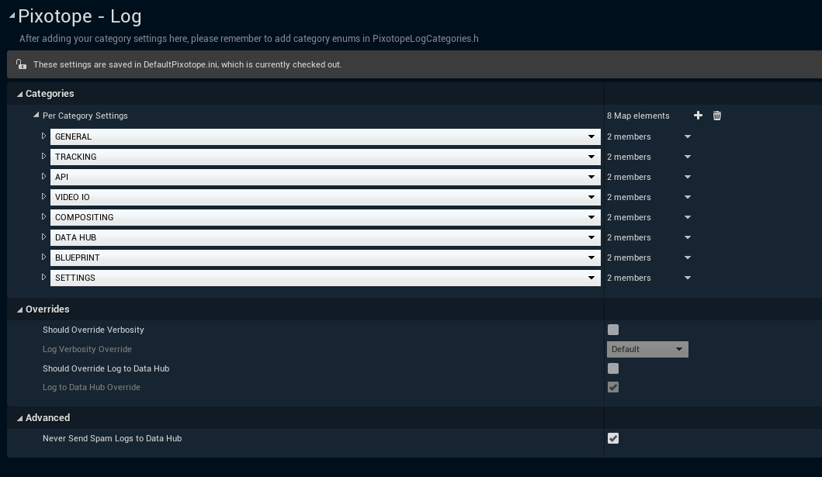Open the SETTINGS row options arrow beside 2 members
This screenshot has width=822, height=477.
coord(688,278)
